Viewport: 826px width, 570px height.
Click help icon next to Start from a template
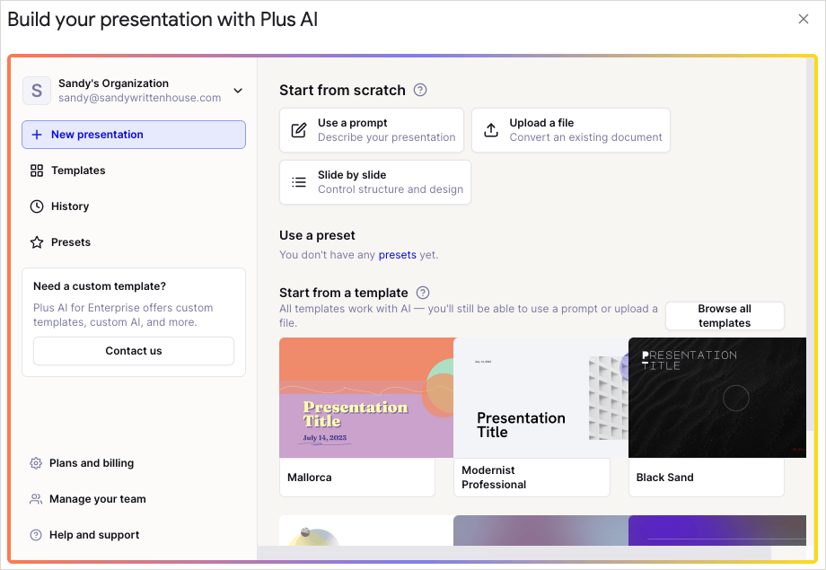423,293
